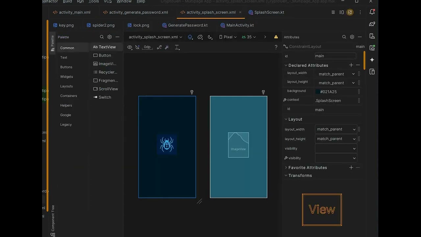The width and height of the screenshot is (421, 237).
Task: Open the spider2.png tab
Action: coord(101,25)
